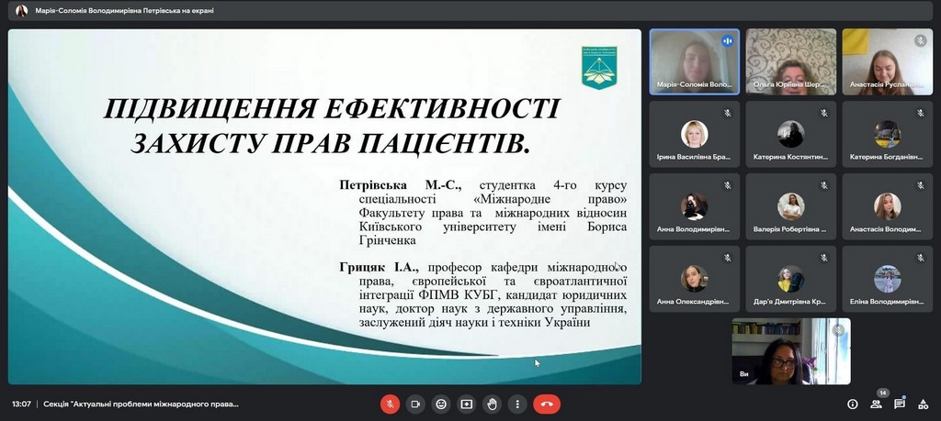
Task: Select Марія-Соломія's speaking video tile
Action: coord(694,61)
